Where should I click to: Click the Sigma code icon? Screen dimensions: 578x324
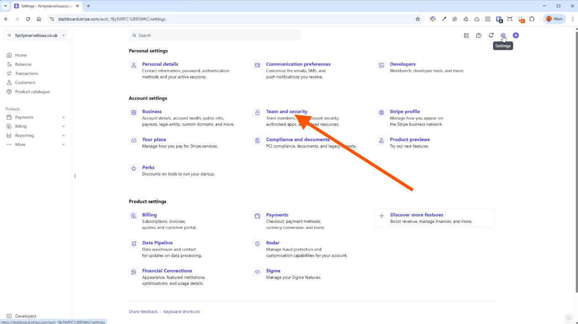pos(258,272)
